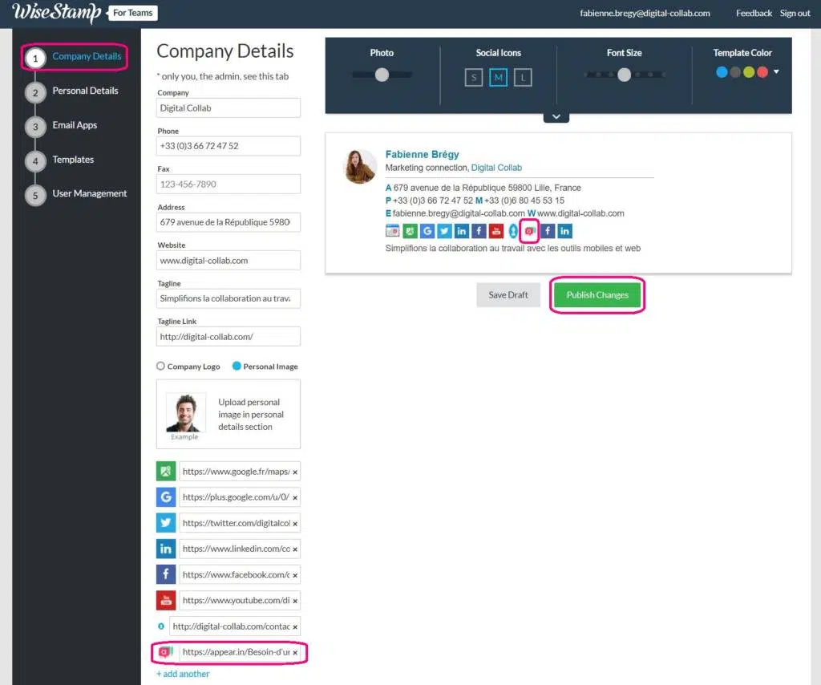Screen dimensions: 821x685
Task: Set social icons size to L
Action: (x=523, y=78)
